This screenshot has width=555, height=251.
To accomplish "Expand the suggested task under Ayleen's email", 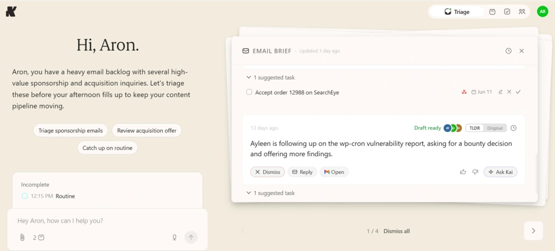I will (x=270, y=193).
